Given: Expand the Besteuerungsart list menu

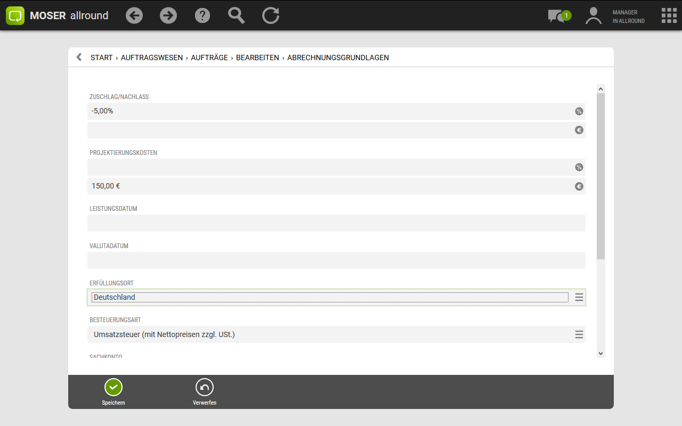Looking at the screenshot, I should pyautogui.click(x=579, y=334).
